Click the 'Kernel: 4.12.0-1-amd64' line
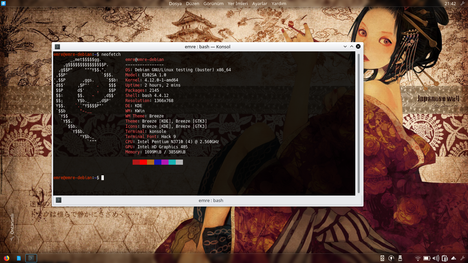Image resolution: width=468 pixels, height=263 pixels. click(x=152, y=80)
